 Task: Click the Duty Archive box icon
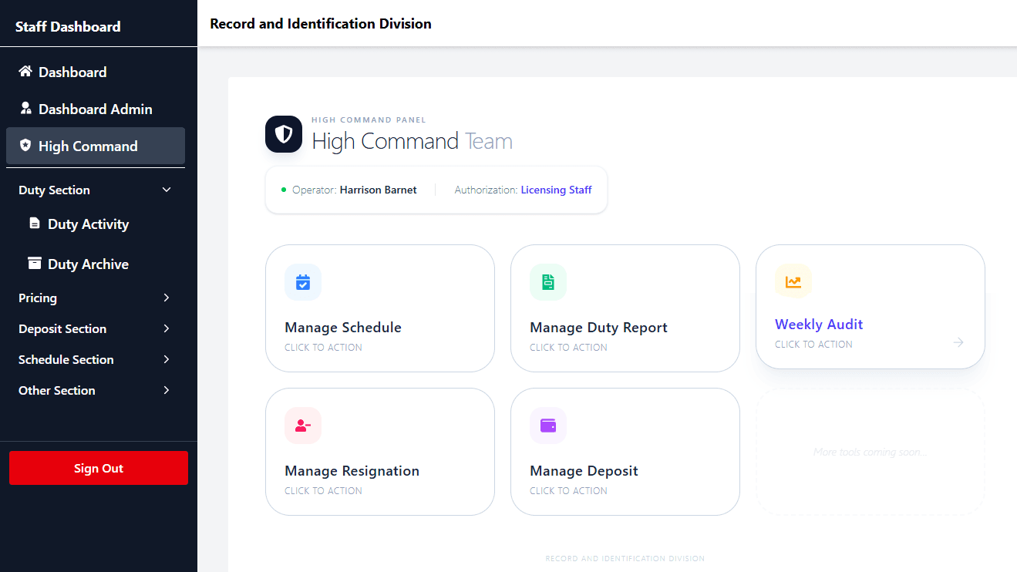[35, 264]
